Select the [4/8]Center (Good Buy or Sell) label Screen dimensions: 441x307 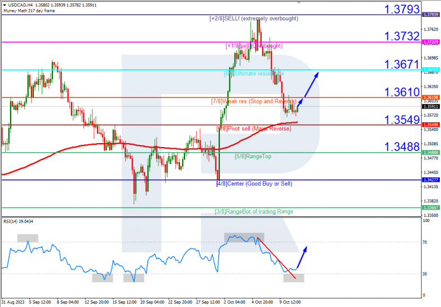pyautogui.click(x=254, y=184)
